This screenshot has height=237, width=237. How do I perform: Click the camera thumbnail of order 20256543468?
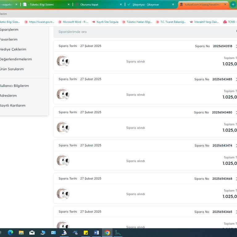click(x=63, y=193)
